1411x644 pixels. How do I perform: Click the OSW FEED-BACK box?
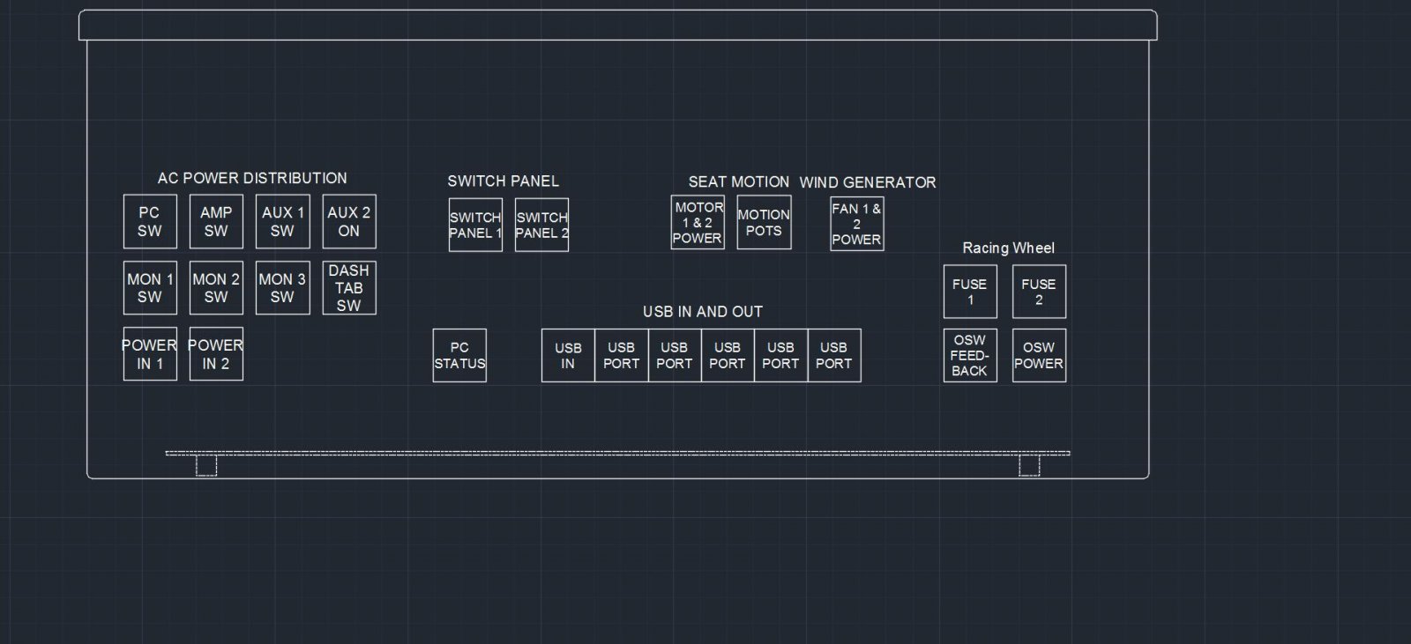(x=970, y=355)
